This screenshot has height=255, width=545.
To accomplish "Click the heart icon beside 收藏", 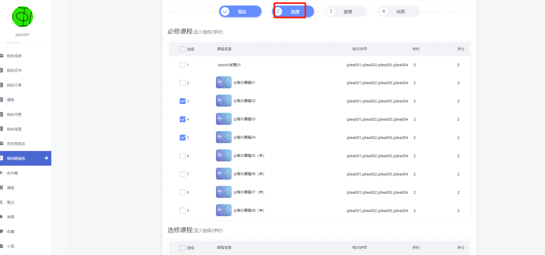I will coord(1,232).
